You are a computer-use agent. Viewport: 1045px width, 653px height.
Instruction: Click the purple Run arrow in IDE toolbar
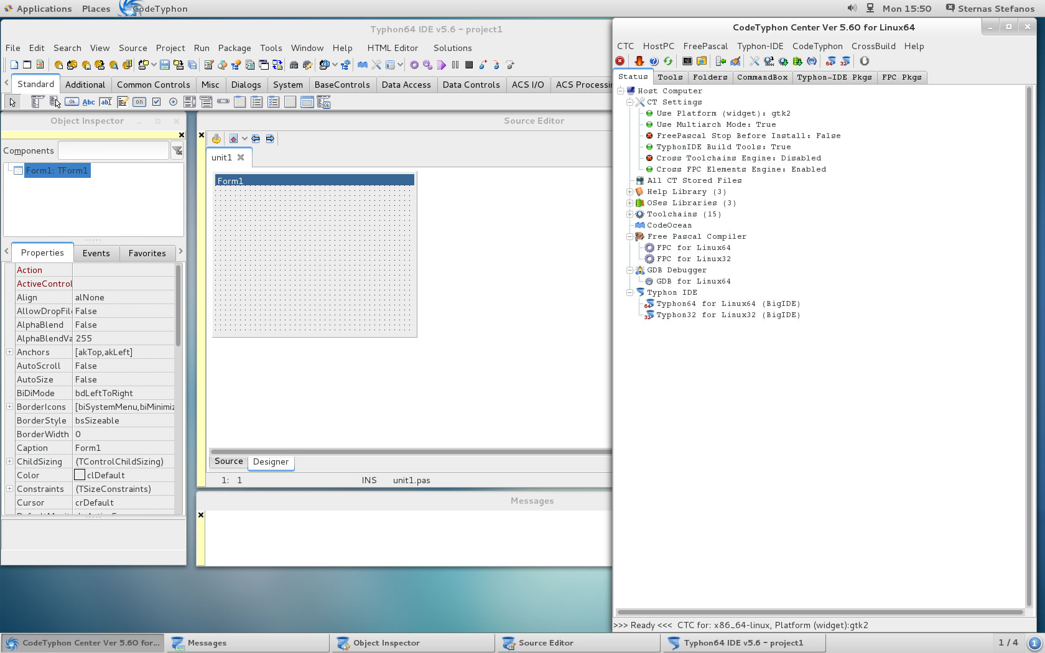(441, 65)
